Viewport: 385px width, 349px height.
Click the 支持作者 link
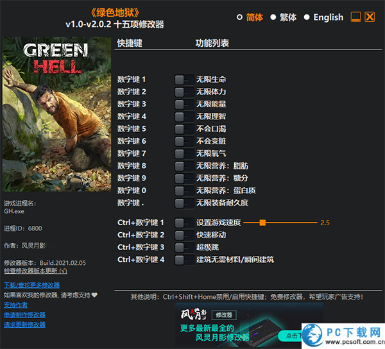[15, 305]
